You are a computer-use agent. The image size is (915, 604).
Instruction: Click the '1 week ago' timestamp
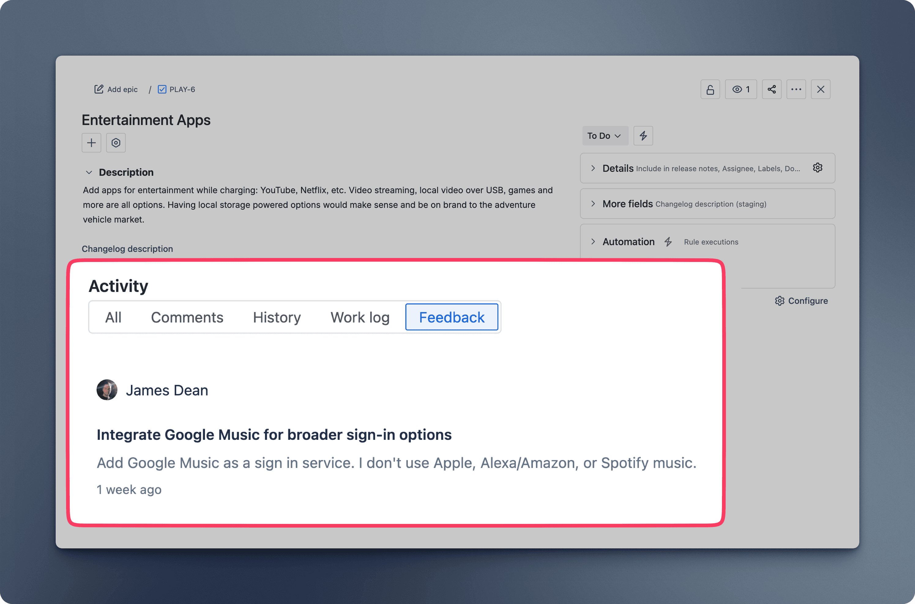[129, 490]
